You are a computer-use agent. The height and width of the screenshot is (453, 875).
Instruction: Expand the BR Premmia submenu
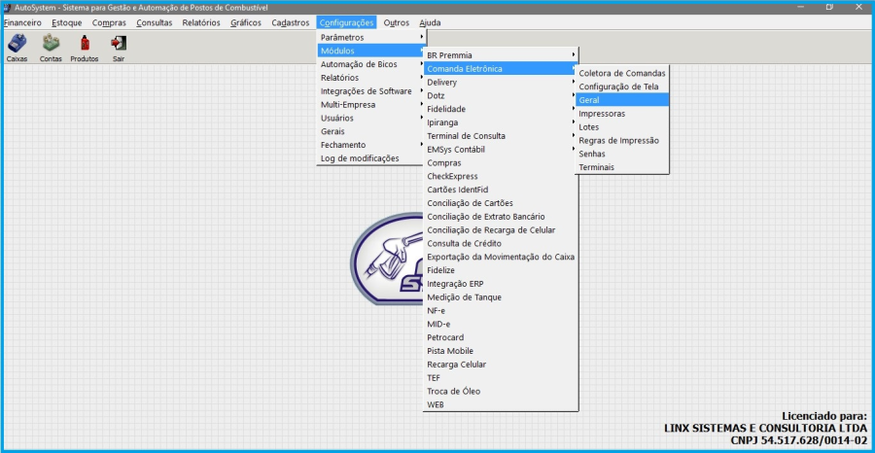click(501, 55)
